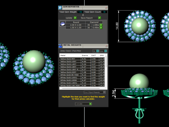Select the pearl in perspective earring
169x127 pixels.
pyautogui.click(x=34, y=62)
